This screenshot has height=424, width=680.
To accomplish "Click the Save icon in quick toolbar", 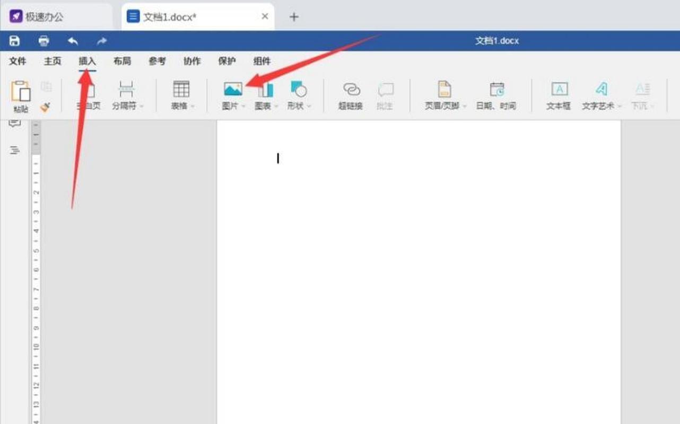I will point(14,41).
